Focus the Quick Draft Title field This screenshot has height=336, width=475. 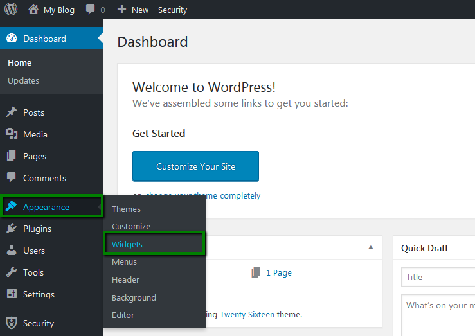[x=438, y=277]
